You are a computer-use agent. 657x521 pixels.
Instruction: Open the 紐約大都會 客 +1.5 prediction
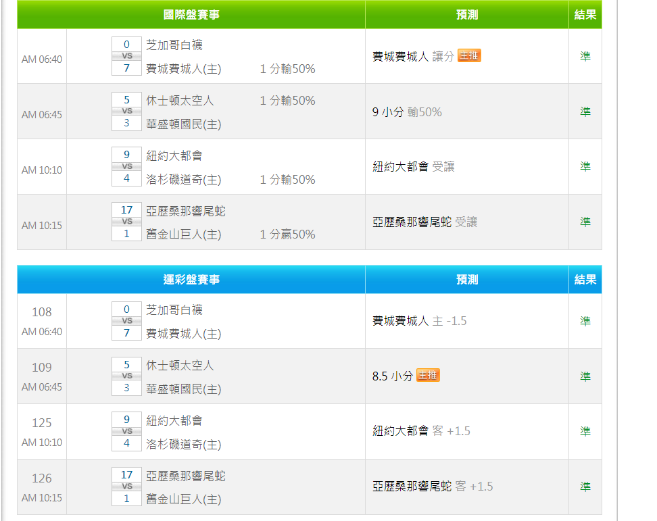(421, 431)
